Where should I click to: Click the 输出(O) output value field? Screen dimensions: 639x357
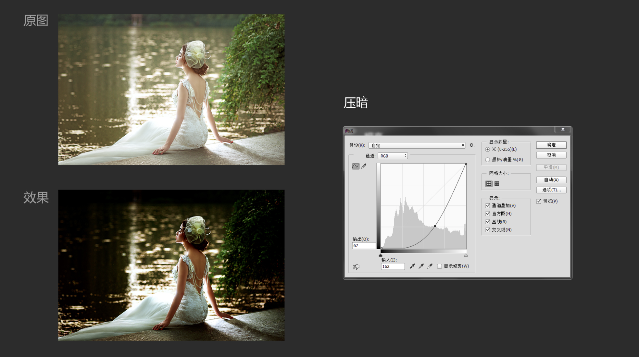tap(364, 246)
